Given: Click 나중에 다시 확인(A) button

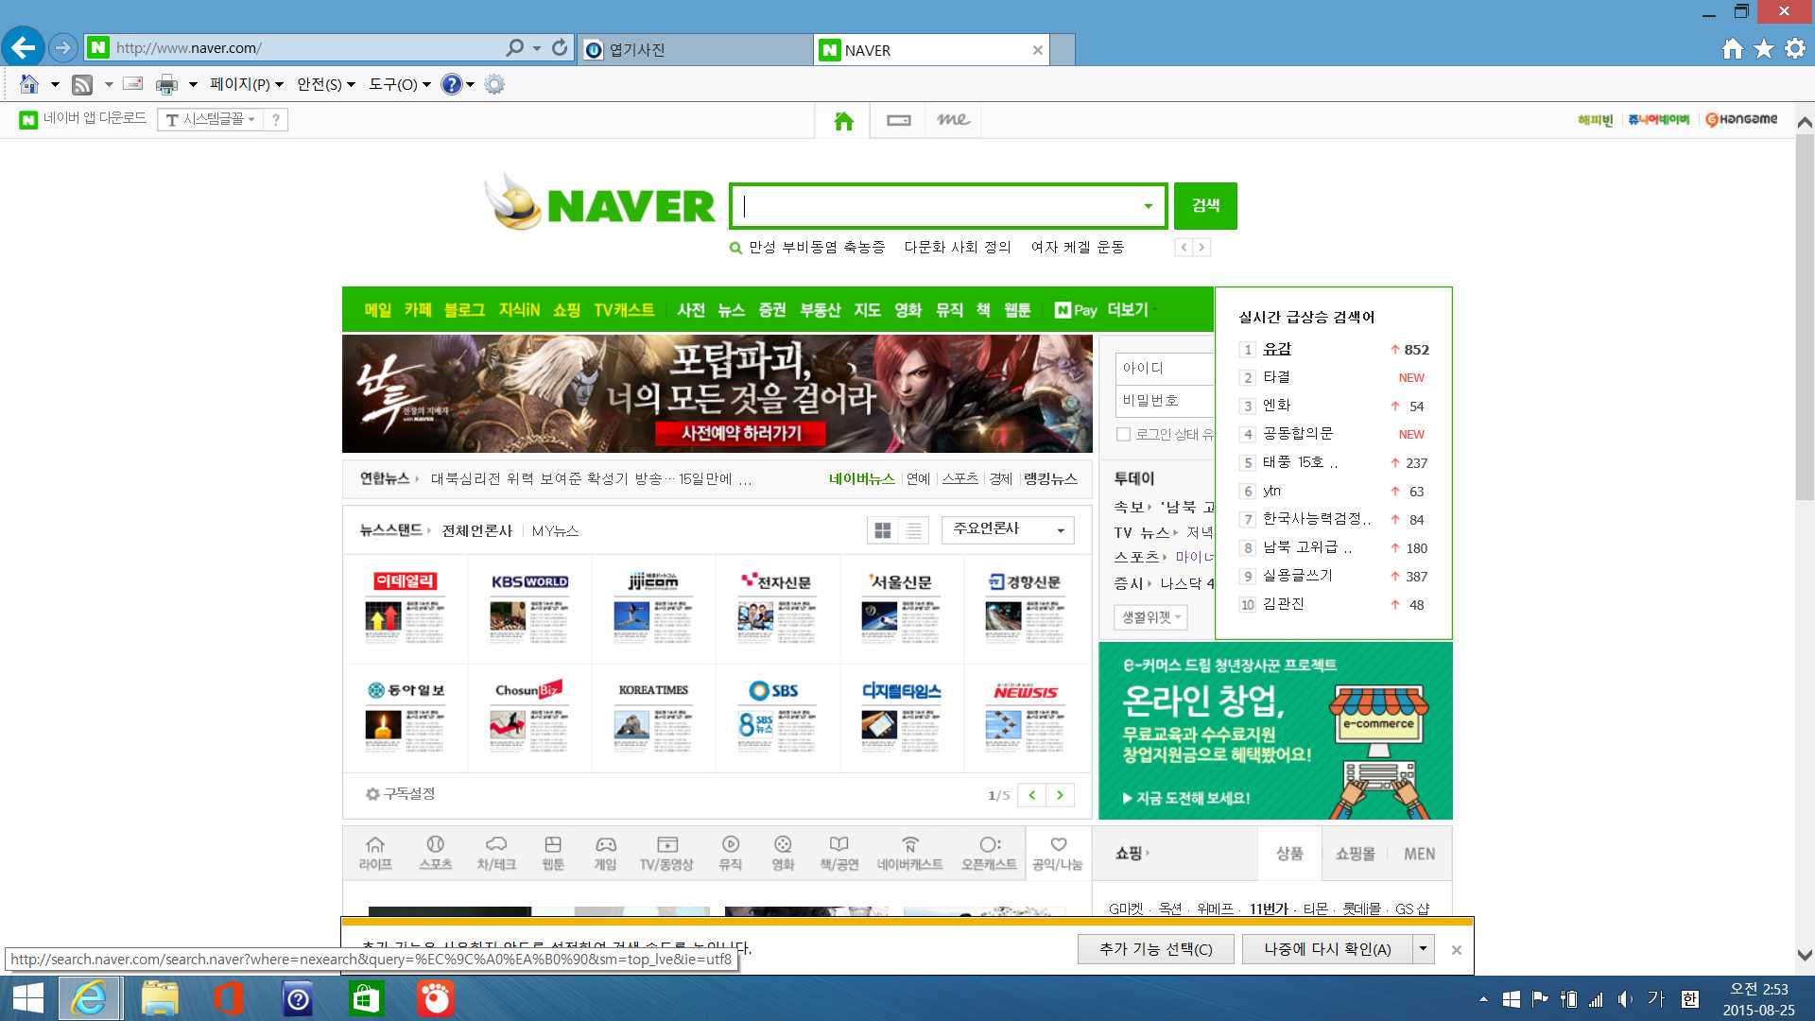Looking at the screenshot, I should click(1327, 948).
